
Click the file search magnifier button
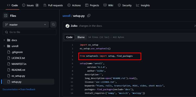53,25
